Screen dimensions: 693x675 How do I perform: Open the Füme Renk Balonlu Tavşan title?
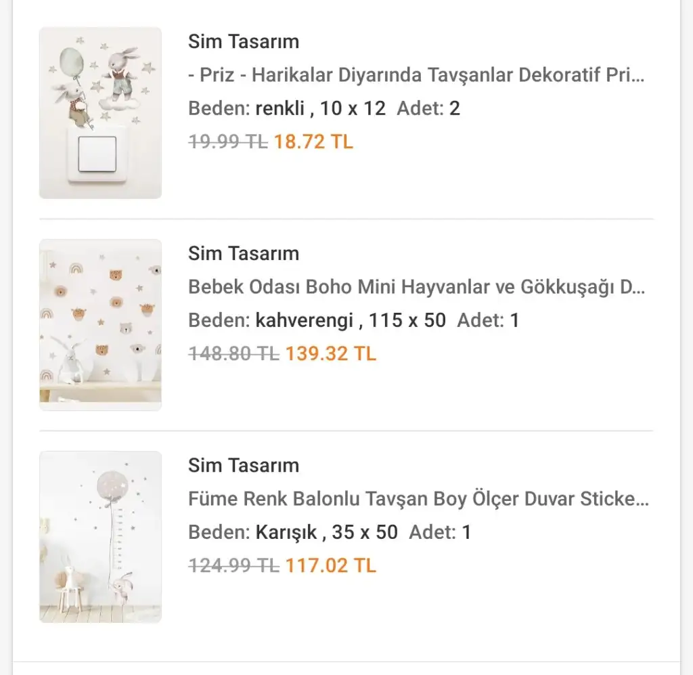[x=418, y=499]
